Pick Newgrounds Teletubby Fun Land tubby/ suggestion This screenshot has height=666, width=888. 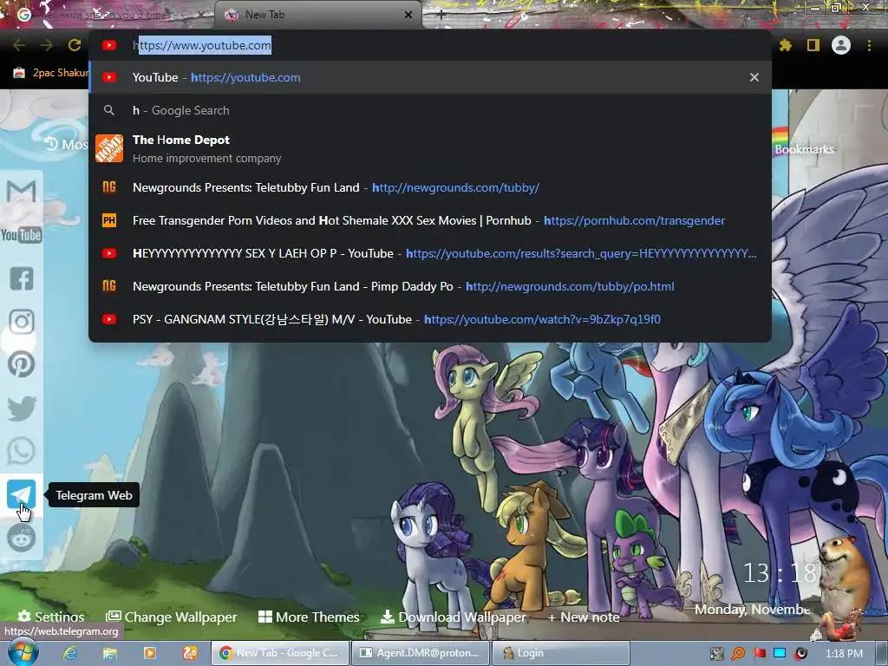430,187
